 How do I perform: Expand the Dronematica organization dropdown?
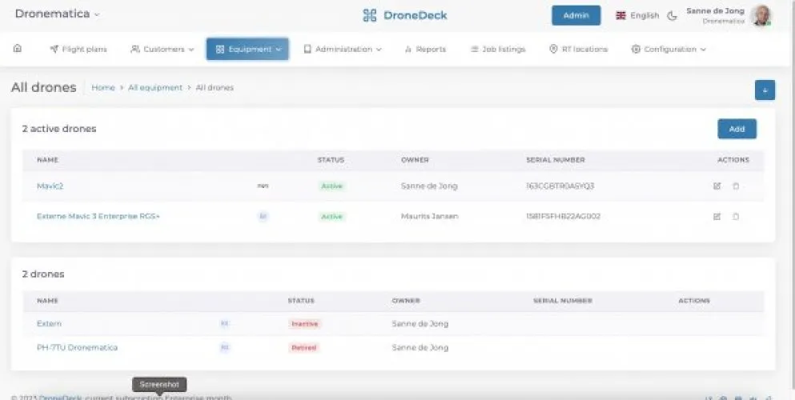pyautogui.click(x=58, y=14)
